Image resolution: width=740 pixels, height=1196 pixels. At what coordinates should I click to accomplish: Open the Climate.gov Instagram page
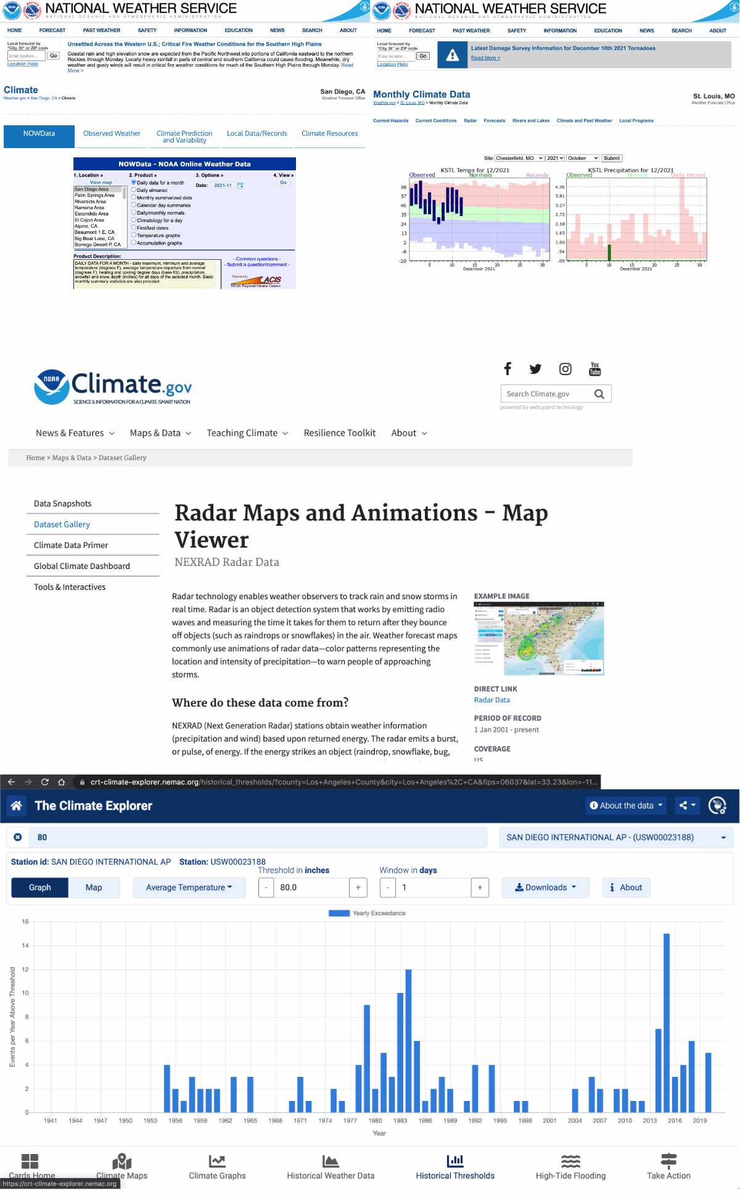tap(565, 369)
